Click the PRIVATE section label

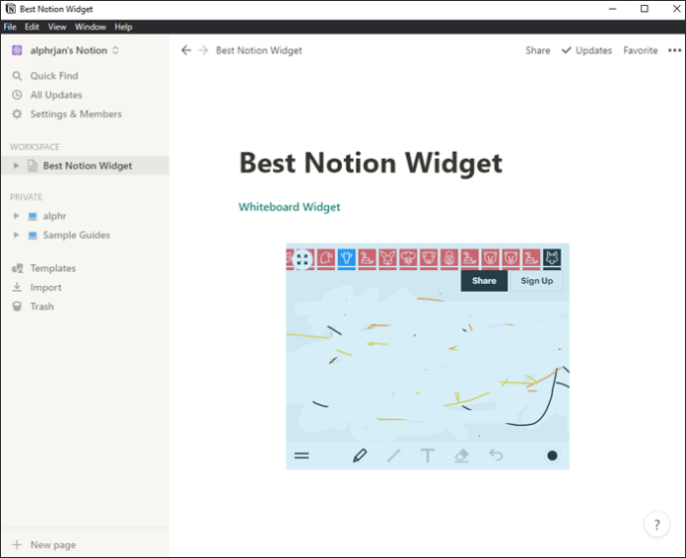(26, 197)
